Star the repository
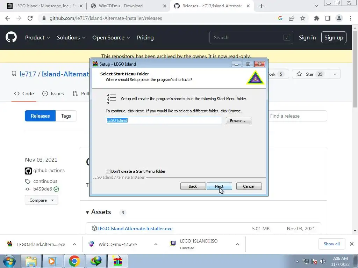The width and height of the screenshot is (358, 268). click(x=310, y=74)
